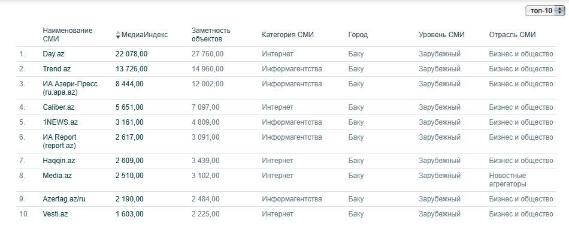The height and width of the screenshot is (247, 569).
Task: Click the sort arrows beside МедиаИндекс
Action: click(117, 35)
